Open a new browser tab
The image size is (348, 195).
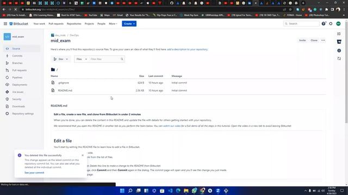[303, 3]
